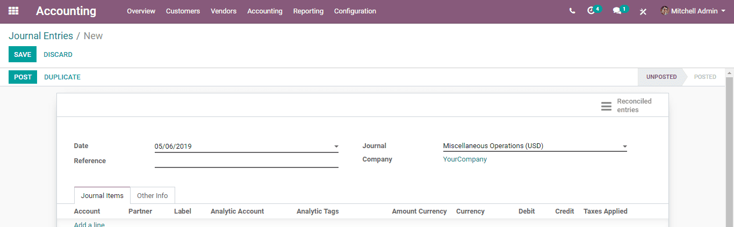Viewport: 734px width, 227px height.
Task: Click the Partner column header
Action: [x=140, y=211]
